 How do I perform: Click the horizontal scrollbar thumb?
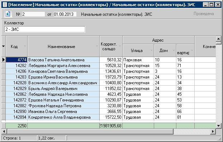90,131
